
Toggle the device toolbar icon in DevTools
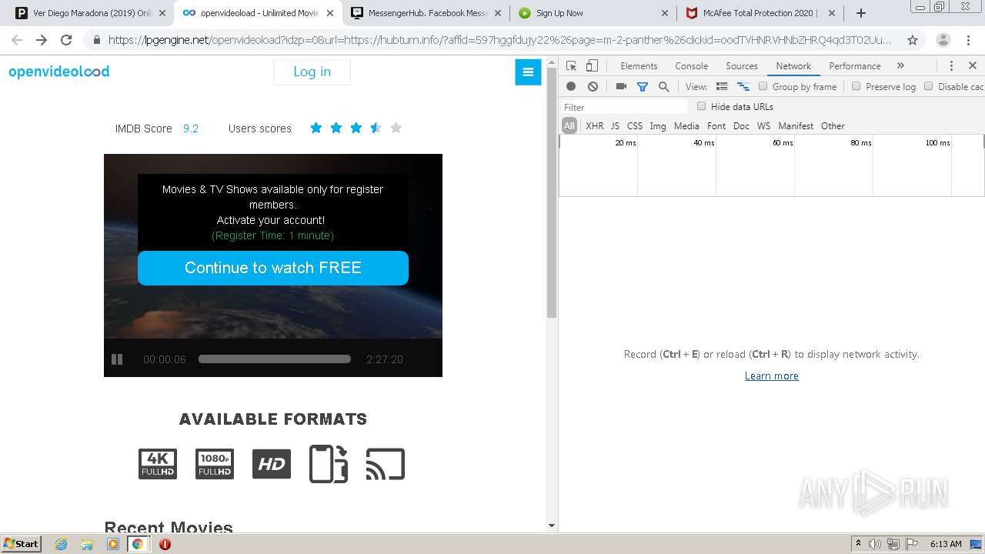click(x=592, y=66)
